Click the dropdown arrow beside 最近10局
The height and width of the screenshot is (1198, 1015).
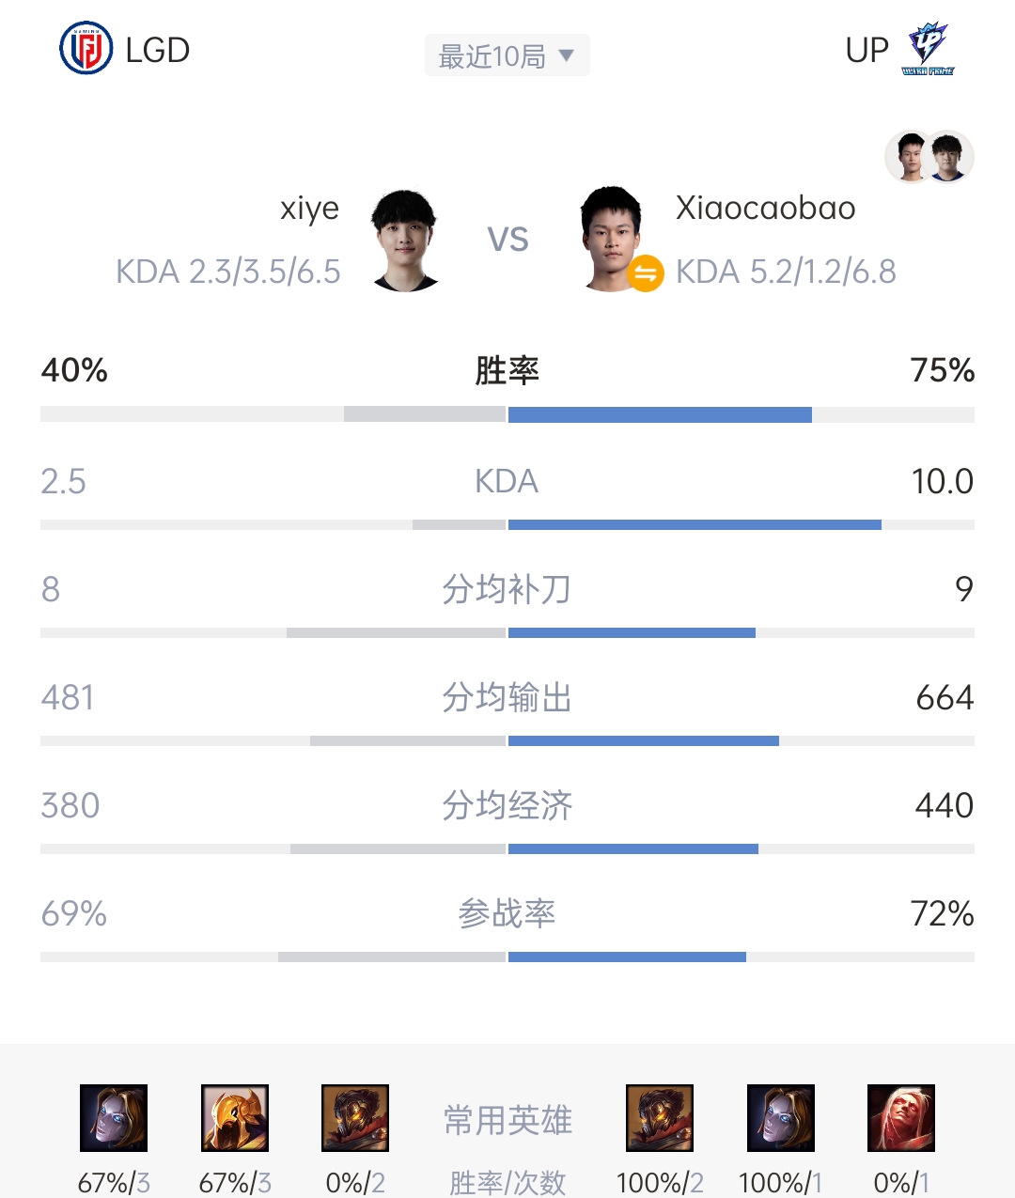pos(566,55)
